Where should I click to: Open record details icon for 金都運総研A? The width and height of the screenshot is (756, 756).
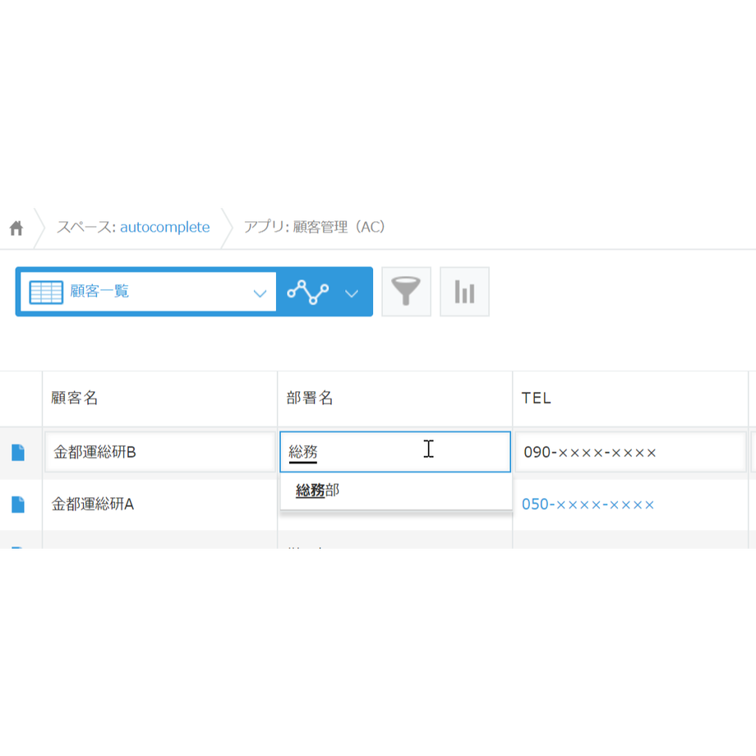tap(18, 505)
